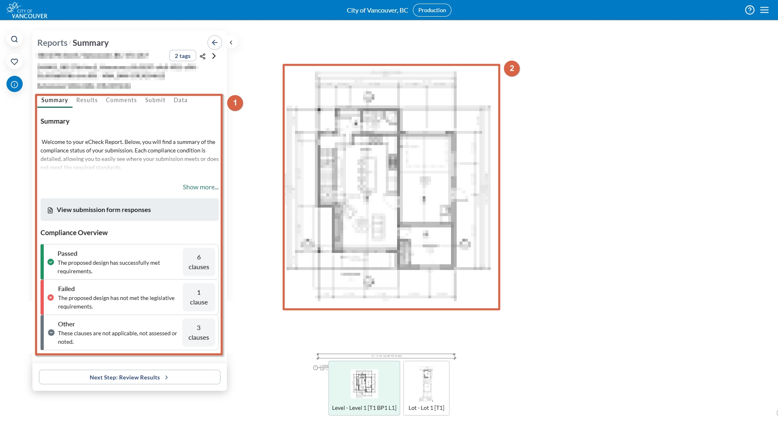Image resolution: width=778 pixels, height=422 pixels.
Task: Click View submission form responses
Action: click(x=130, y=210)
